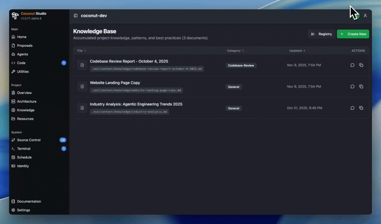Click the green Create New button
The image size is (381, 224).
pos(353,34)
